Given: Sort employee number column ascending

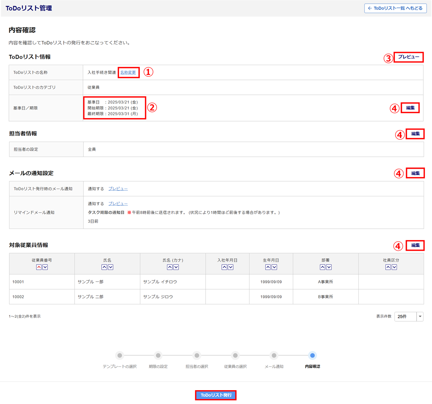Looking at the screenshot, I should tap(39, 267).
